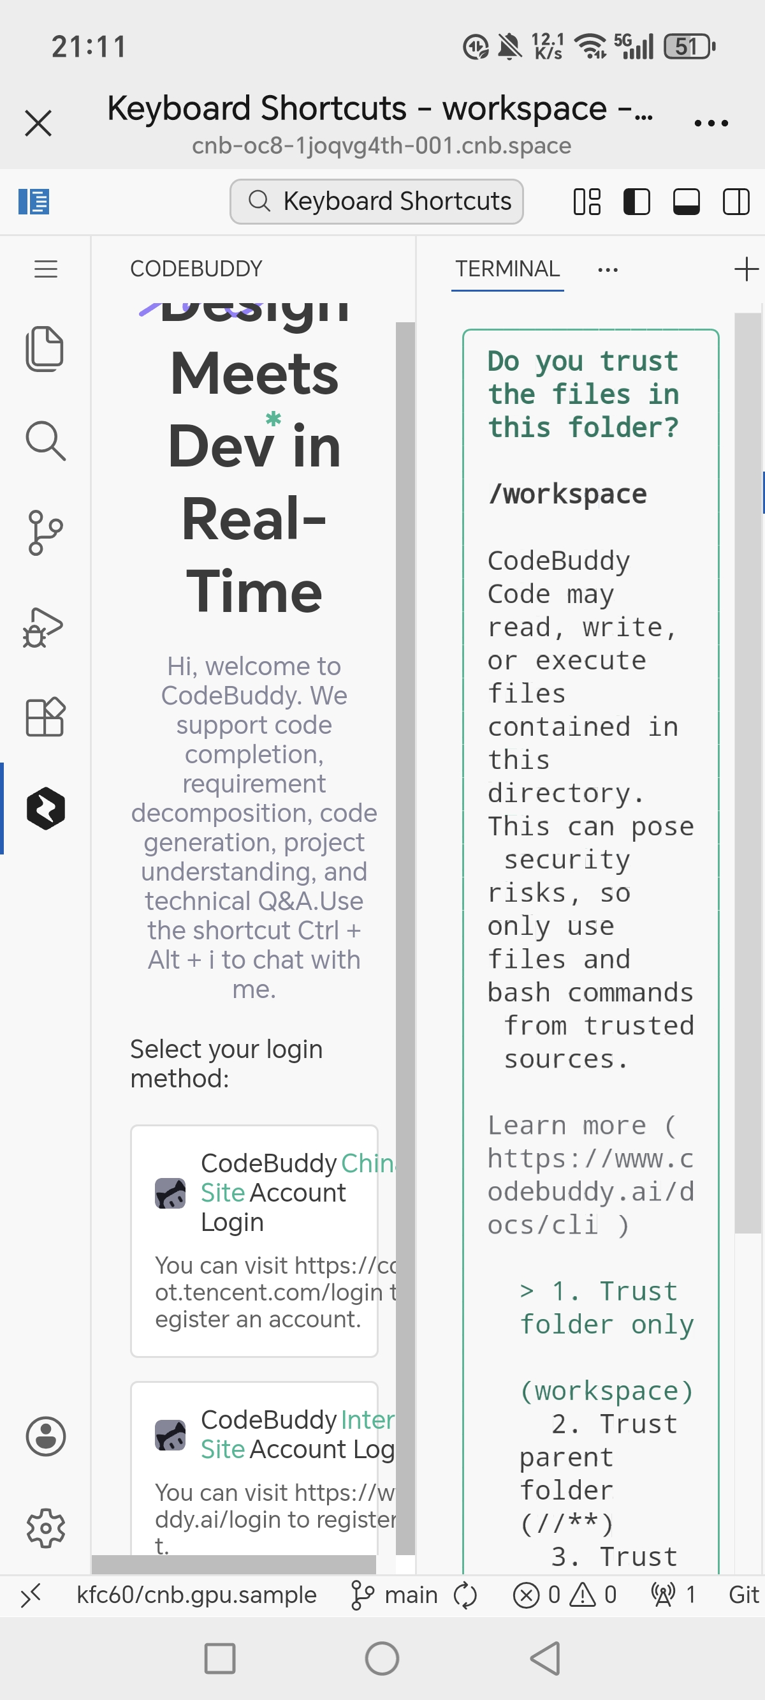The height and width of the screenshot is (1700, 765).
Task: Open the warnings count in the status bar
Action: [x=594, y=1596]
